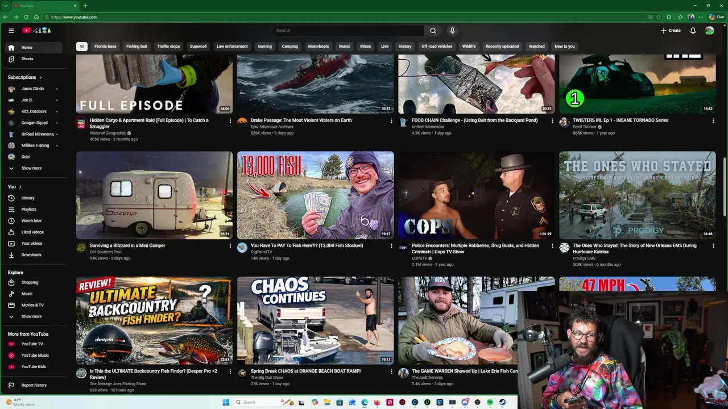Open the YouTube guide hamburger menu
Screen dimensions: 728x409
(x=11, y=31)
